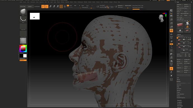The width and height of the screenshot is (193, 108).
Task: Select the SimpleBrush tool thumbnail
Action: pos(187,27)
